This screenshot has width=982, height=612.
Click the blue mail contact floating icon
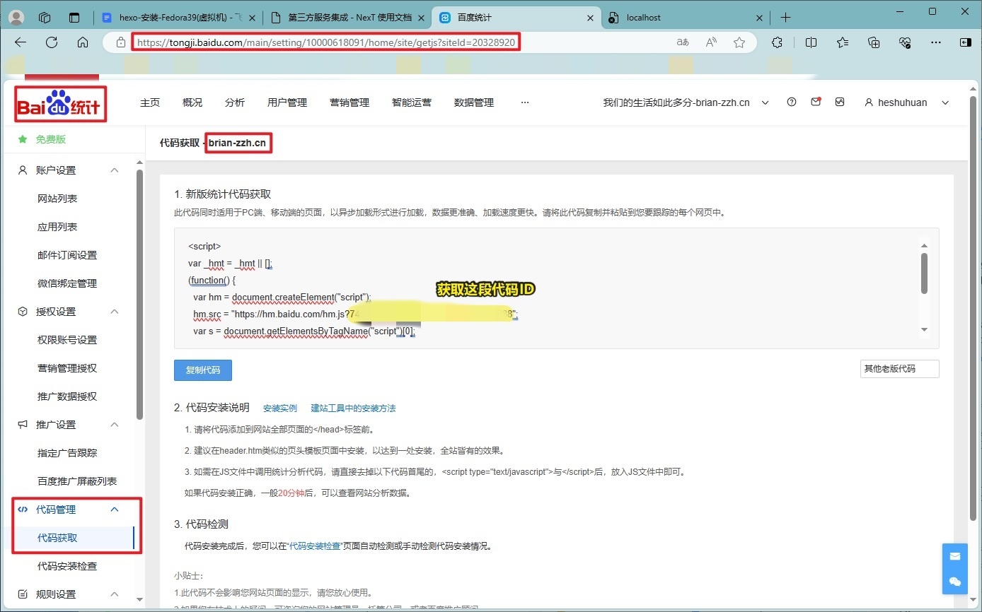(955, 556)
